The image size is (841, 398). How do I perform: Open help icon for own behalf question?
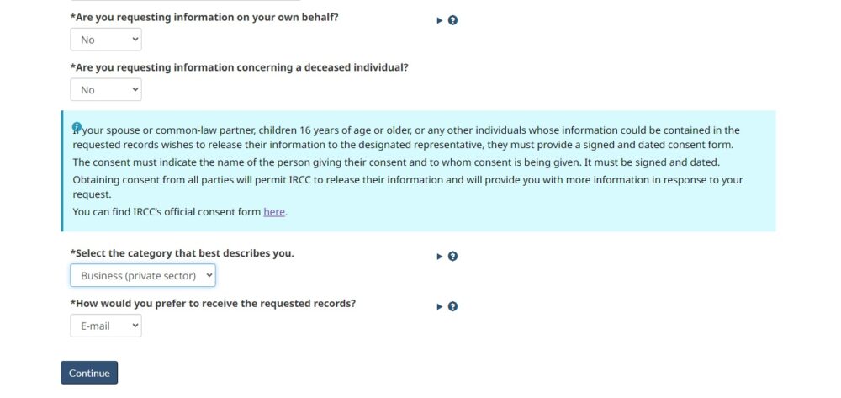452,20
